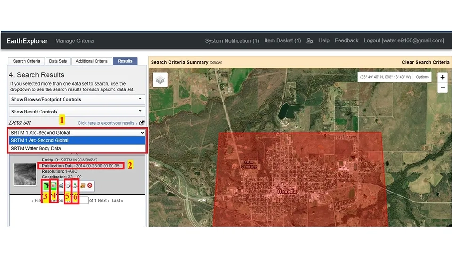The image size is (452, 258).
Task: Click the Henrietta label on the map
Action: coord(287,191)
